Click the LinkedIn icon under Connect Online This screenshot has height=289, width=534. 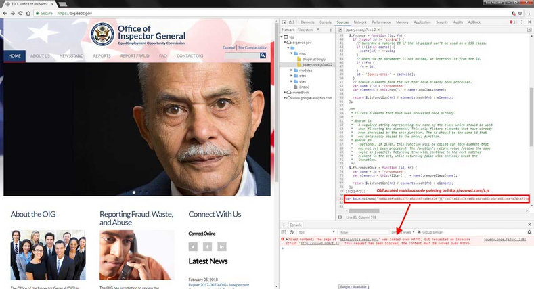pyautogui.click(x=222, y=246)
